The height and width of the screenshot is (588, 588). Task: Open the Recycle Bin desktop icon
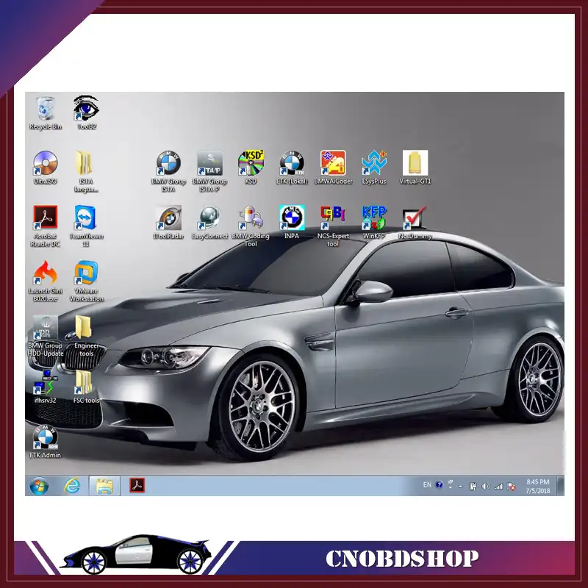click(46, 113)
